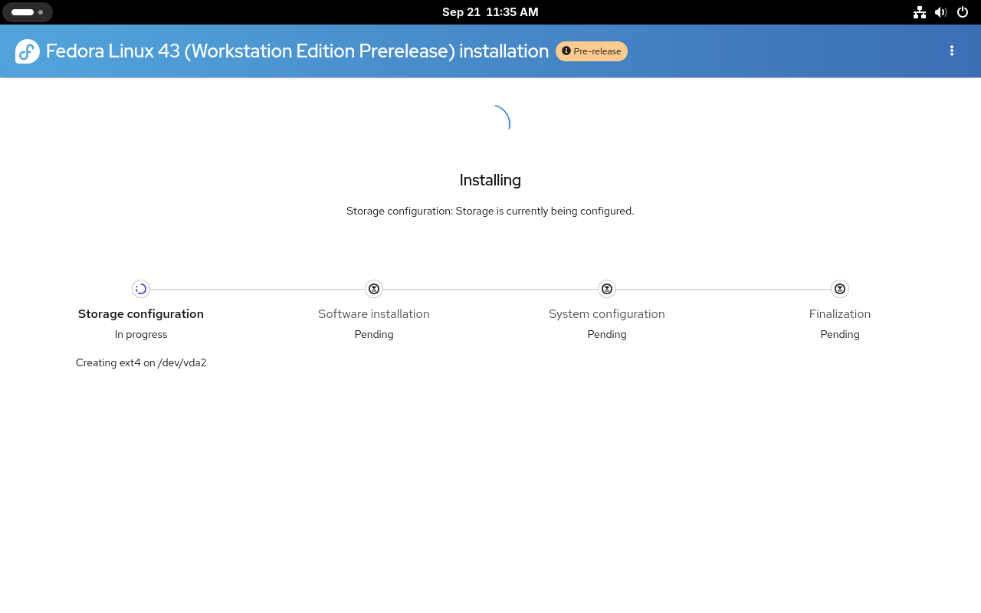The image size is (981, 613).
Task: Select the System configuration step label
Action: click(x=607, y=314)
